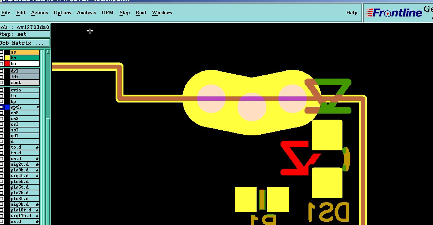433x225 pixels.
Task: Select the pln7b.d layer name
Action: pos(25,193)
